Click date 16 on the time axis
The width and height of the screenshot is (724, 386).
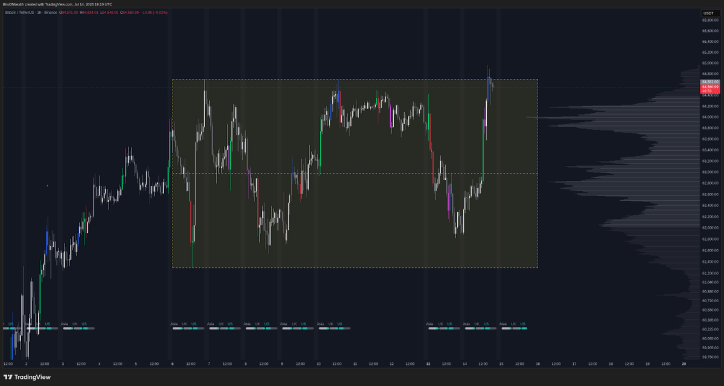tap(538, 364)
